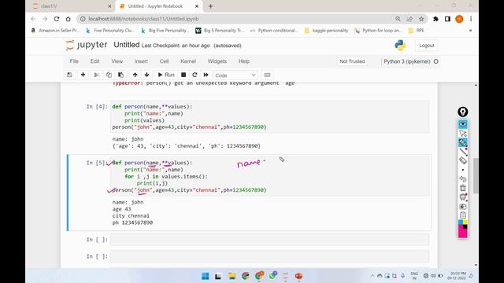Viewport: 504px width, 283px height.
Task: Click the Run button
Action: pos(166,75)
